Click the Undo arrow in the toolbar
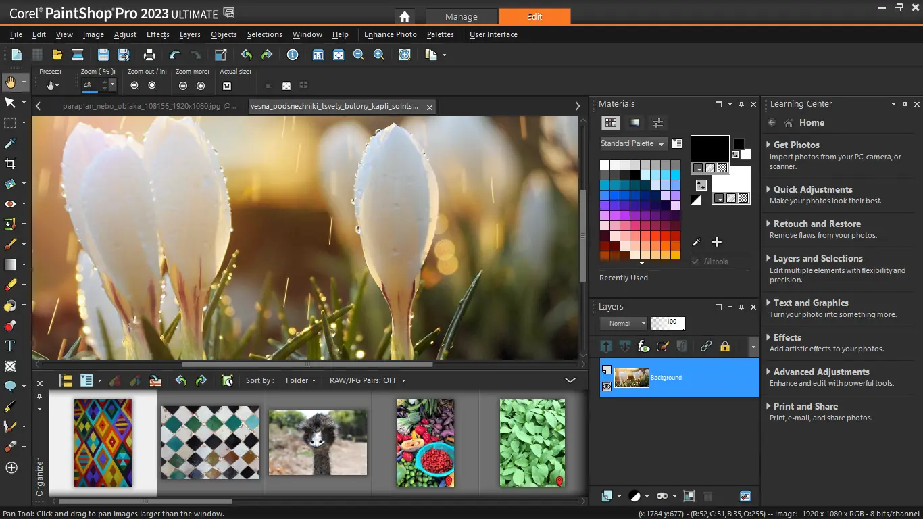This screenshot has height=519, width=923. tap(245, 55)
